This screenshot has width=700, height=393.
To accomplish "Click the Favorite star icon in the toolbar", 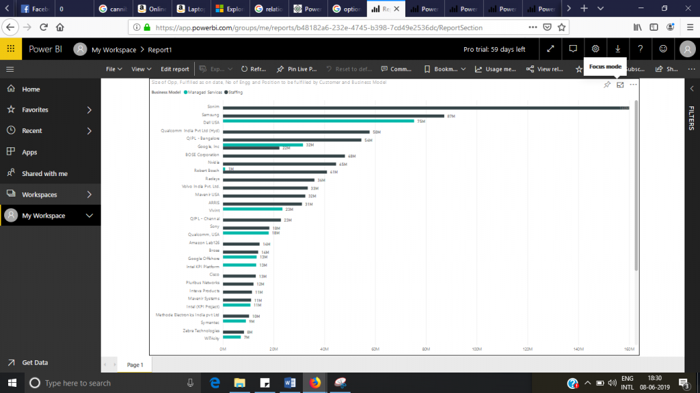I will point(578,69).
